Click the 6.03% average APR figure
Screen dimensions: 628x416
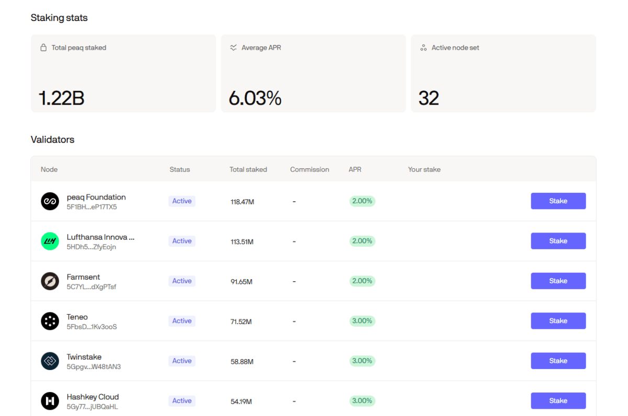pyautogui.click(x=255, y=98)
